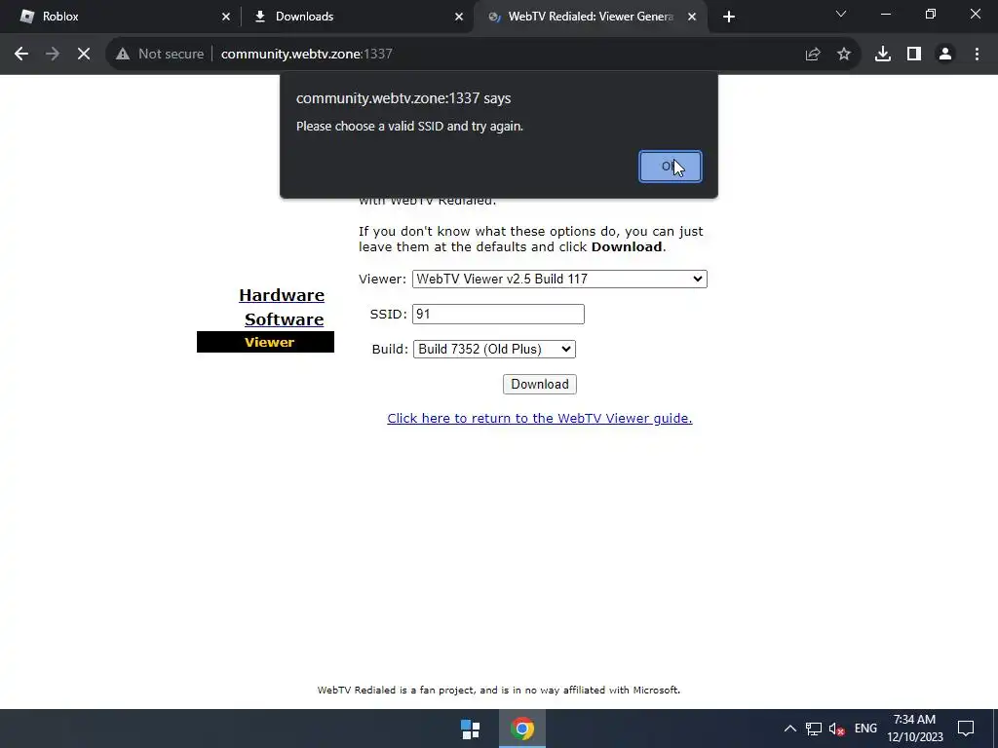This screenshot has width=998, height=748.
Task: Go back to the previous page
Action: point(21,55)
